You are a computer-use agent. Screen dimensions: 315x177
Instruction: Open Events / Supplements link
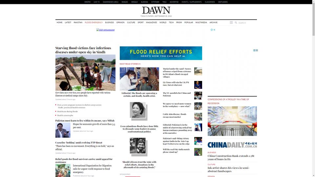click(x=191, y=2)
